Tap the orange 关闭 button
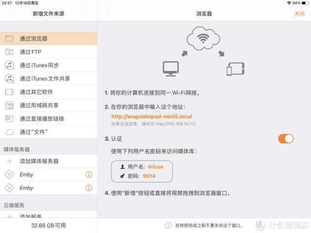 coord(299,14)
